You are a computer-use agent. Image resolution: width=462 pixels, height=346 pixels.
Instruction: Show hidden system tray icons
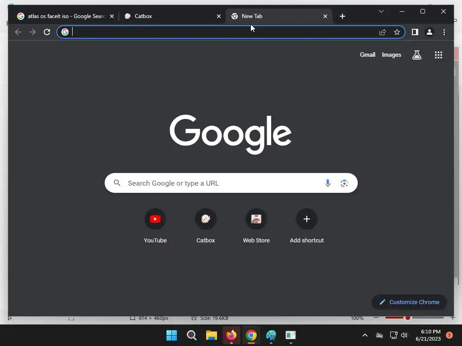[x=365, y=335]
